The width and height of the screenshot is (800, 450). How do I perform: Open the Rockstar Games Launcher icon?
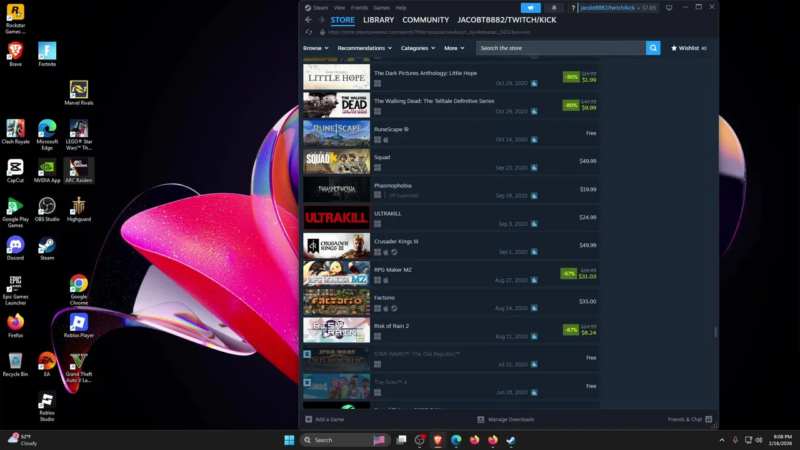point(16,19)
